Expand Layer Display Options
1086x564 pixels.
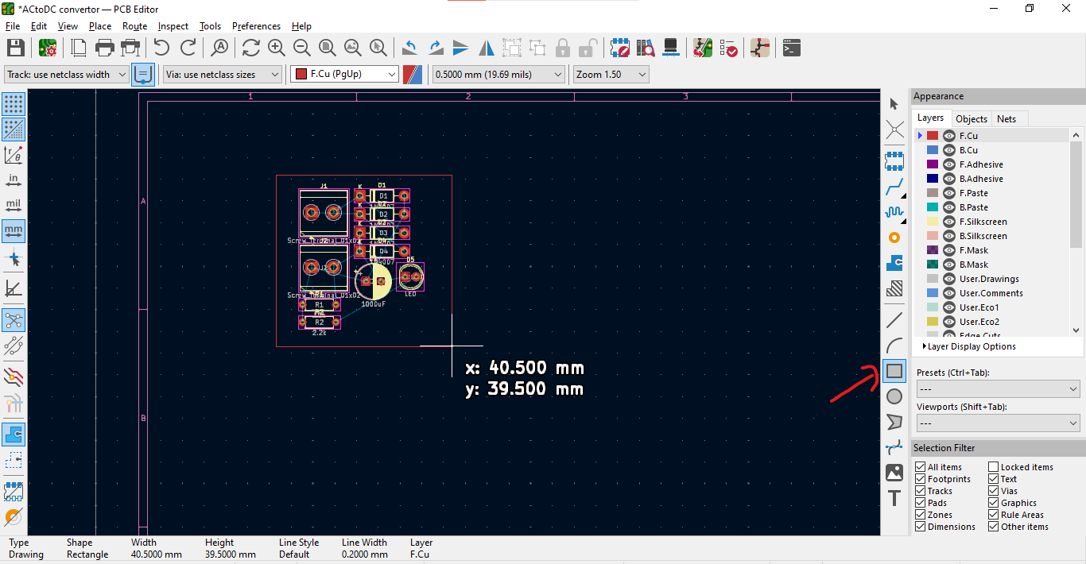click(x=971, y=346)
